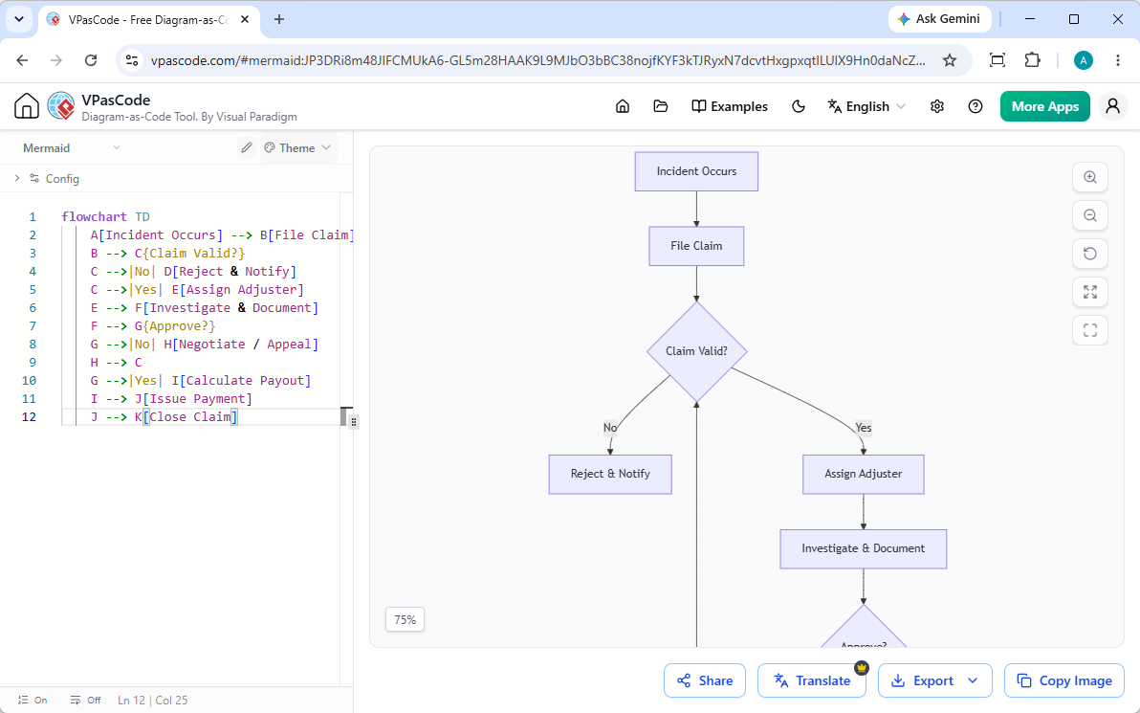1140x713 pixels.
Task: Fit diagram to screen with expand arrows
Action: (x=1090, y=292)
